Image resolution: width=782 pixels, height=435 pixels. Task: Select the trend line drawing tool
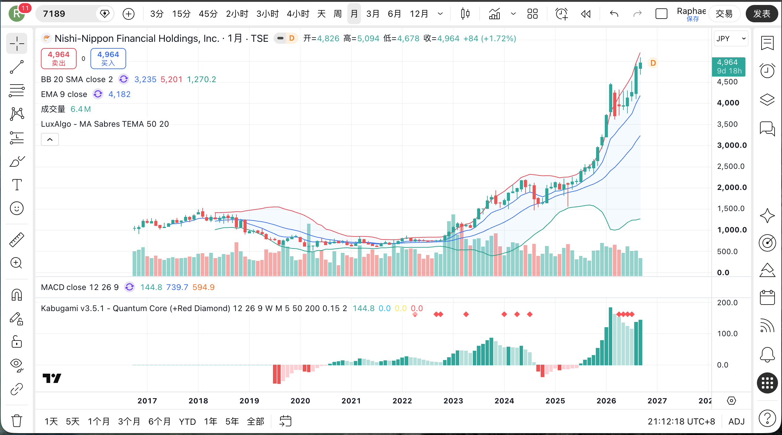point(17,67)
